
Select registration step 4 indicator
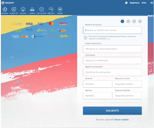click(x=140, y=21)
